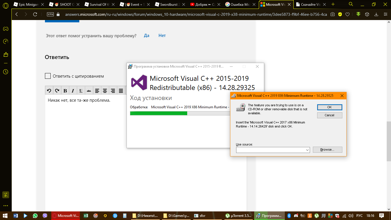Click the page vertical scrollbar thumb

388,141
